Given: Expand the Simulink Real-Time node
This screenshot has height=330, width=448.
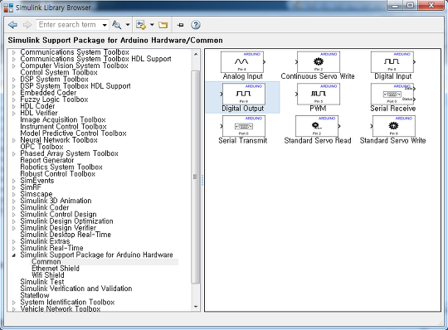Looking at the screenshot, I should coord(14,249).
